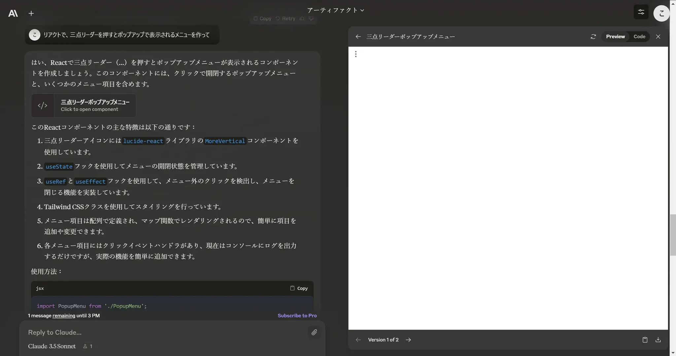Screen dimensions: 676x356
Task: Click the paperclip attach file icon
Action: [x=314, y=332]
